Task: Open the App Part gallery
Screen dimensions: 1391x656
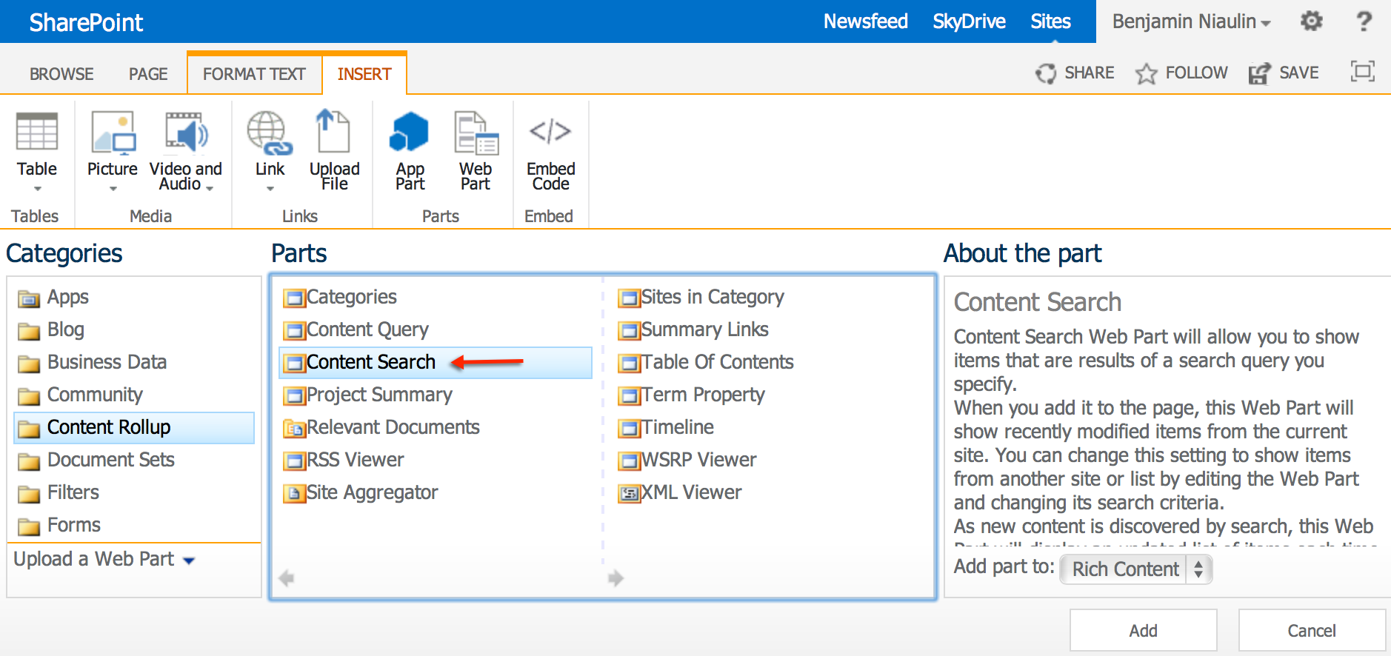Action: (410, 151)
